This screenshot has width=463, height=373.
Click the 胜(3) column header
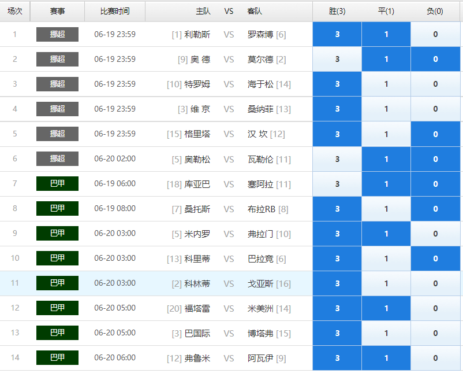(337, 11)
